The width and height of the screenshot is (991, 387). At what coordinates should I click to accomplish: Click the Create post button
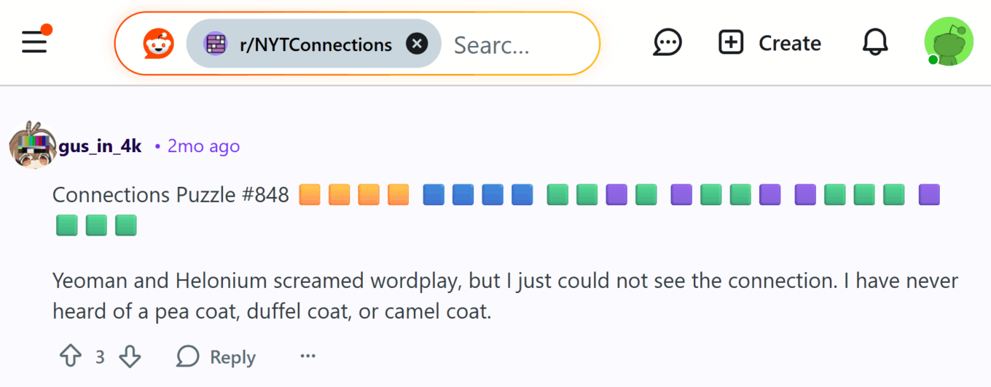[769, 43]
